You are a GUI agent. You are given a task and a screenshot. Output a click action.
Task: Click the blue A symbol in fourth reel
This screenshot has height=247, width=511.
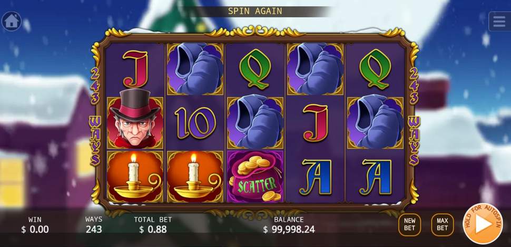(316, 177)
